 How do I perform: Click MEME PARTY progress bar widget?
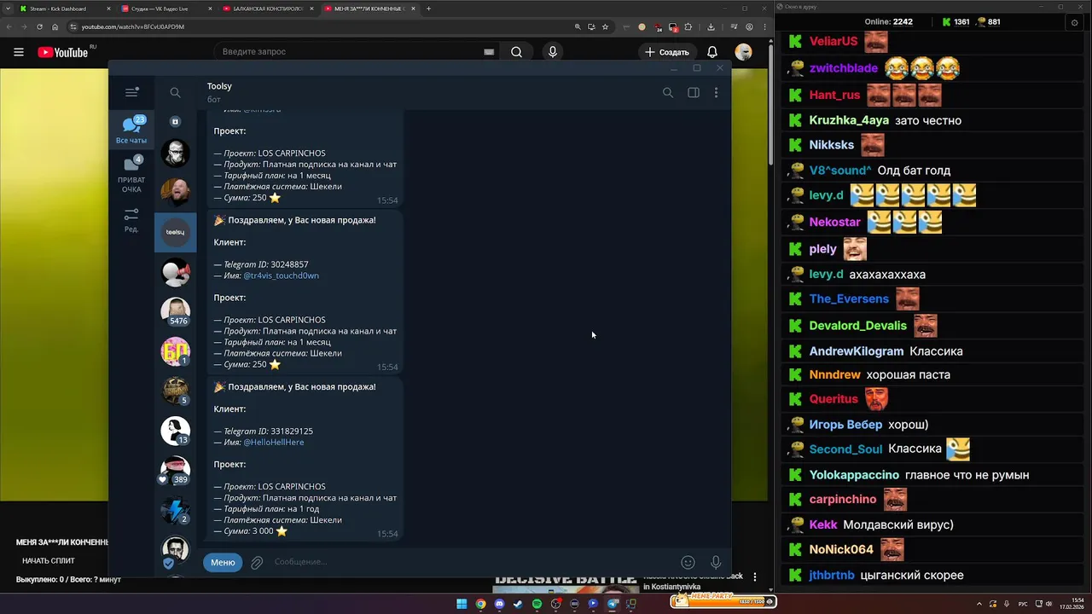click(723, 600)
